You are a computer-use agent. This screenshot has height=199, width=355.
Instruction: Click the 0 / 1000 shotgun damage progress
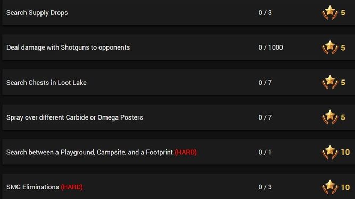click(x=270, y=47)
